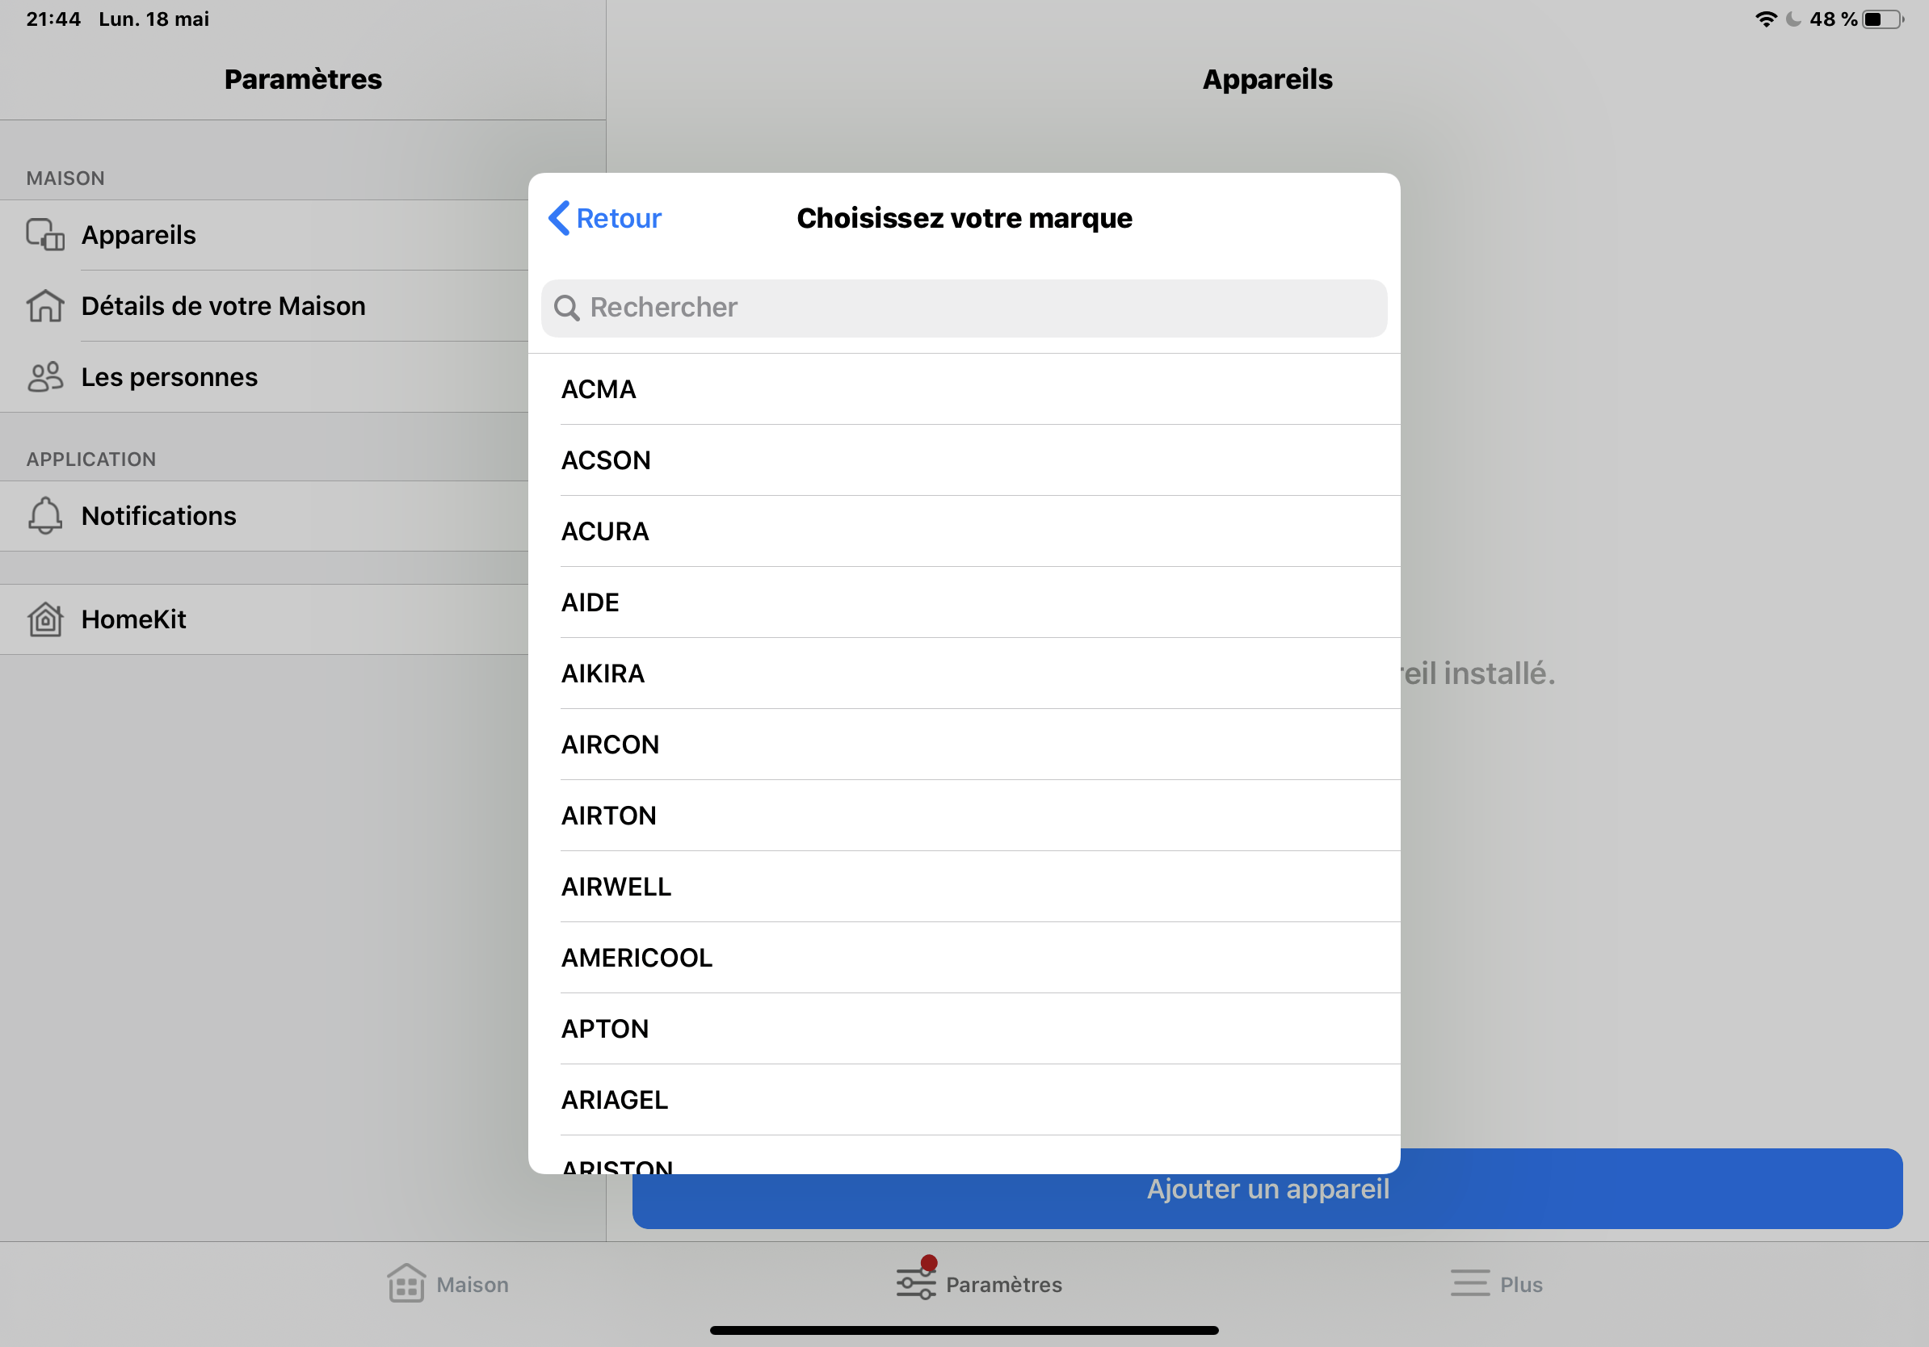Image resolution: width=1929 pixels, height=1347 pixels.
Task: Click the Paramètres sliders icon in tab bar
Action: click(x=916, y=1284)
